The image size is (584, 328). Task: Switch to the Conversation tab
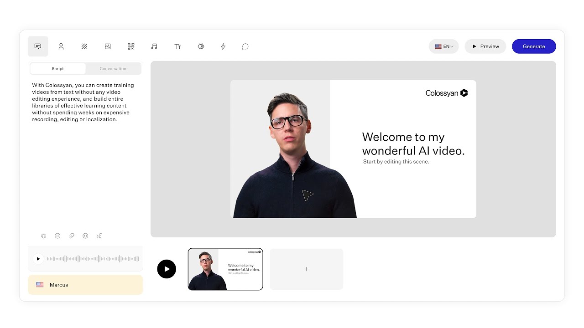[113, 69]
